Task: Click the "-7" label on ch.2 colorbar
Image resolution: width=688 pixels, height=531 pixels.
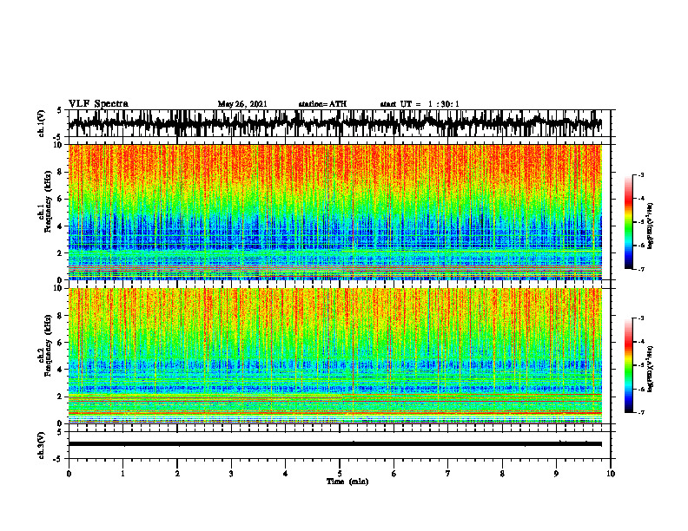Action: pyautogui.click(x=641, y=412)
